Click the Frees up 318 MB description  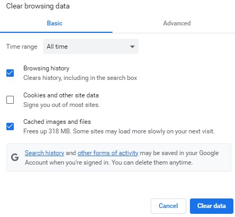click(x=119, y=131)
